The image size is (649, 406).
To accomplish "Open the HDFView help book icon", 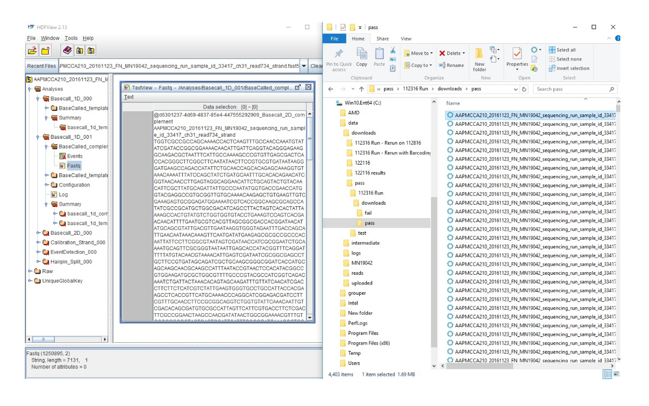I will click(67, 51).
